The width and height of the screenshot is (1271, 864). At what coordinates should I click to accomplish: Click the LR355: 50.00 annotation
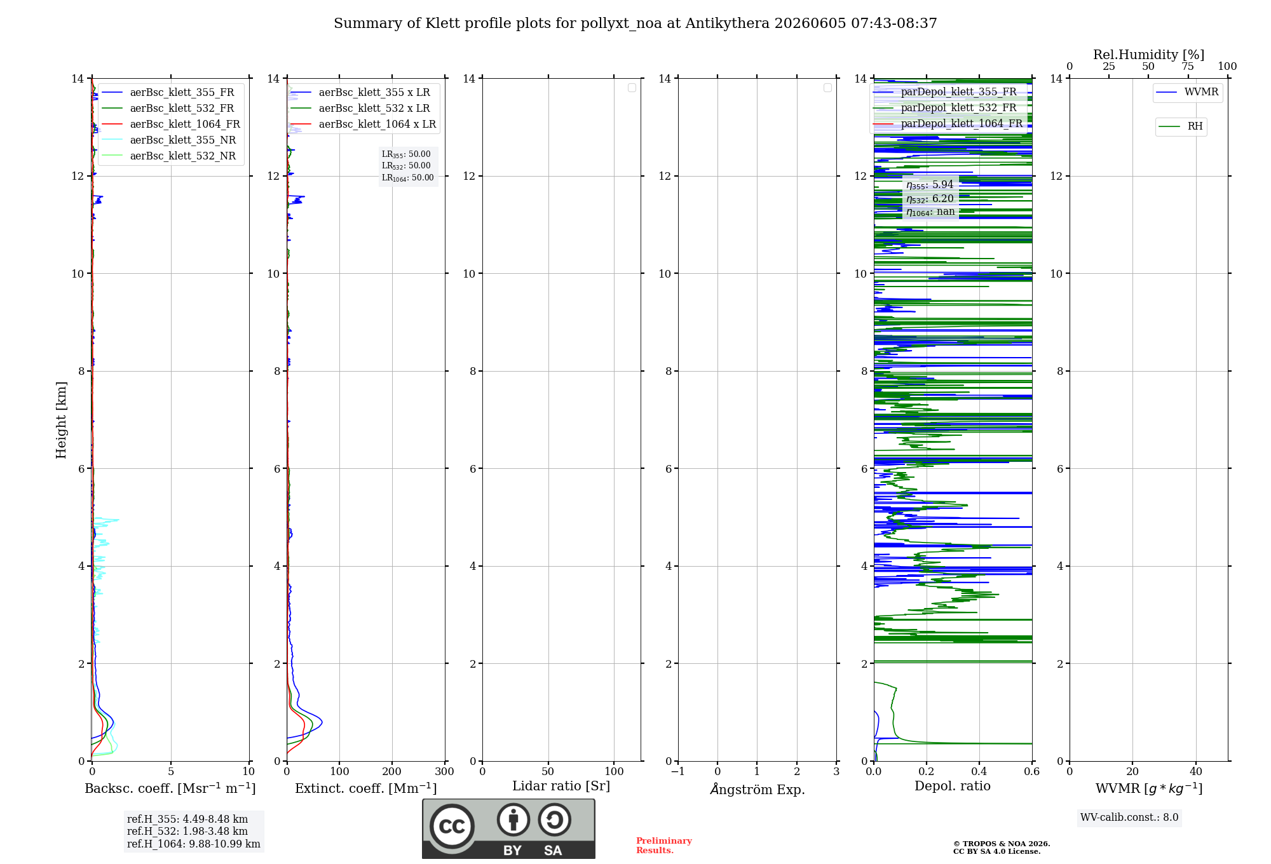pos(406,154)
